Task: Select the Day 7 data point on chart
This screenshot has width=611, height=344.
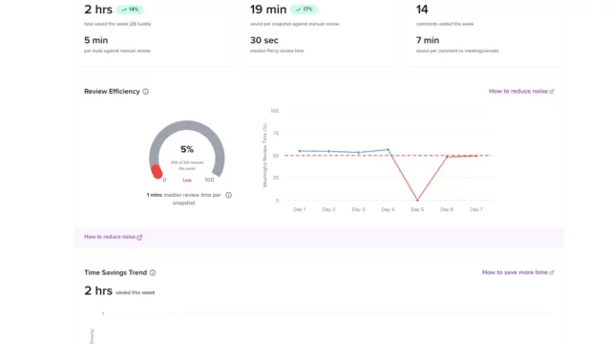Action: (x=476, y=156)
